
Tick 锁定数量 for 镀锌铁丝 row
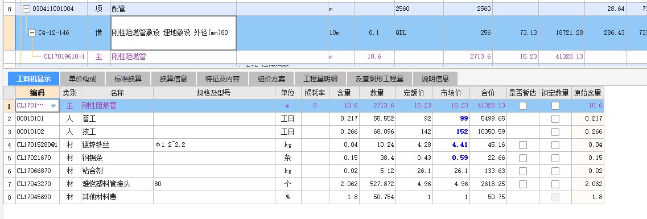[555, 144]
